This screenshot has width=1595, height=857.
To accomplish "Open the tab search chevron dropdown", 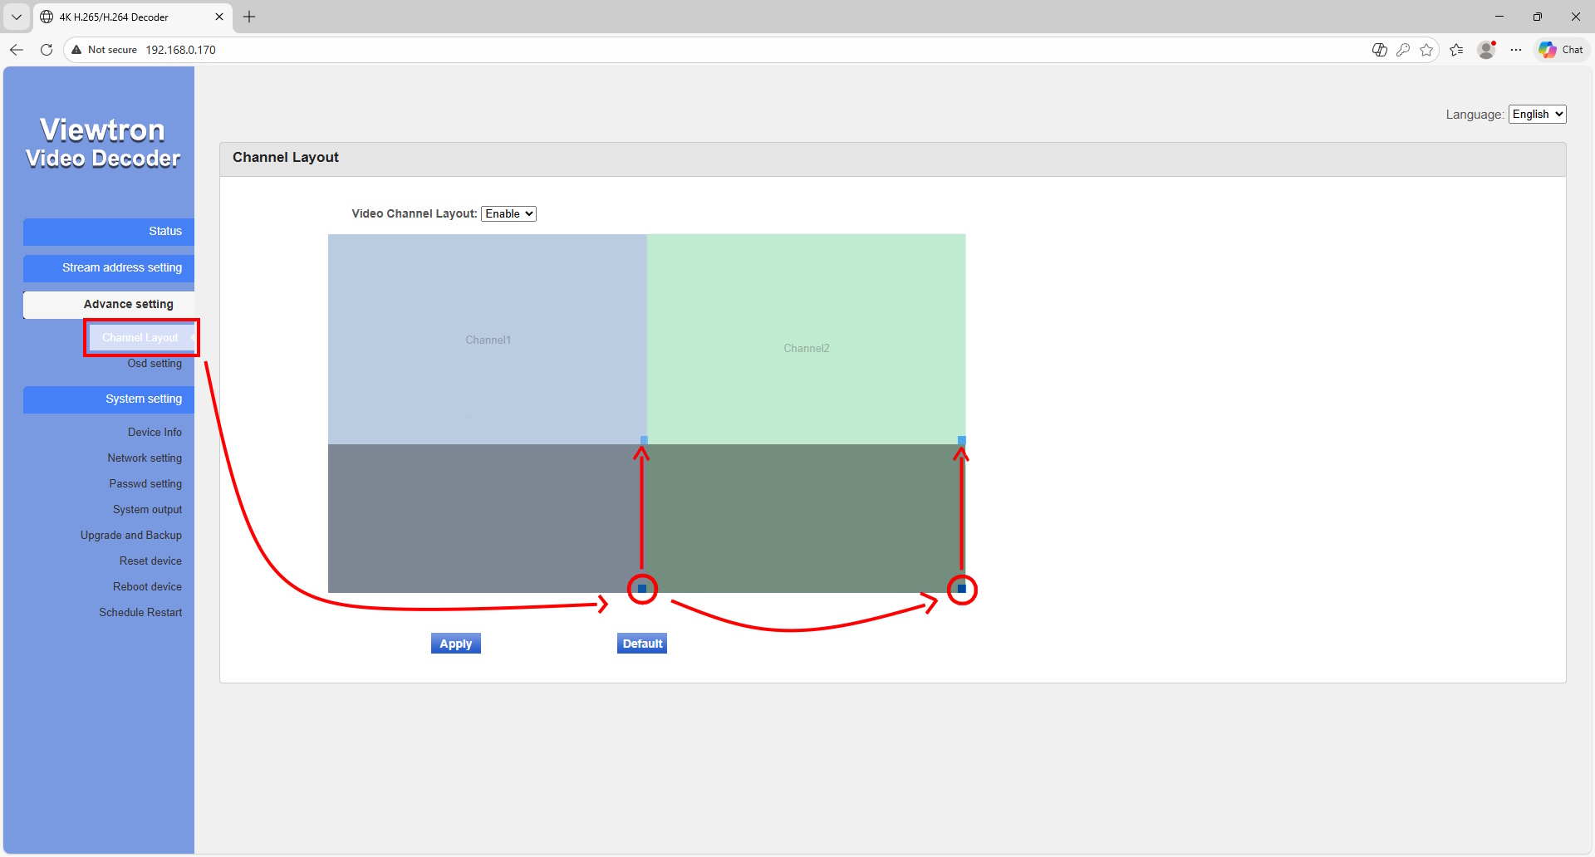I will coord(17,17).
